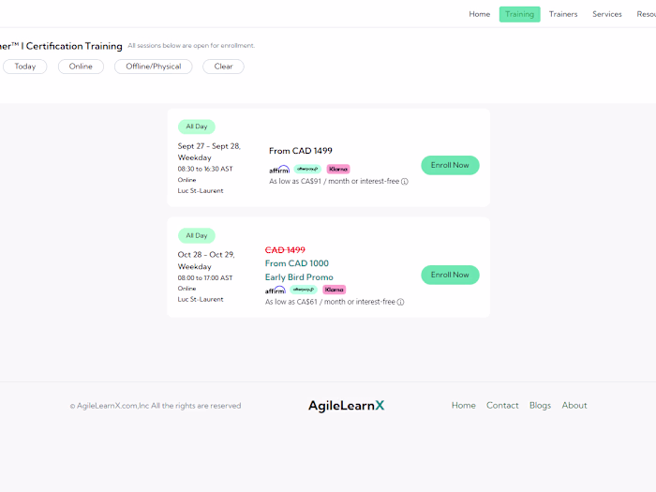656x492 pixels.
Task: Click 'From CAD 1499' price text
Action: click(301, 151)
